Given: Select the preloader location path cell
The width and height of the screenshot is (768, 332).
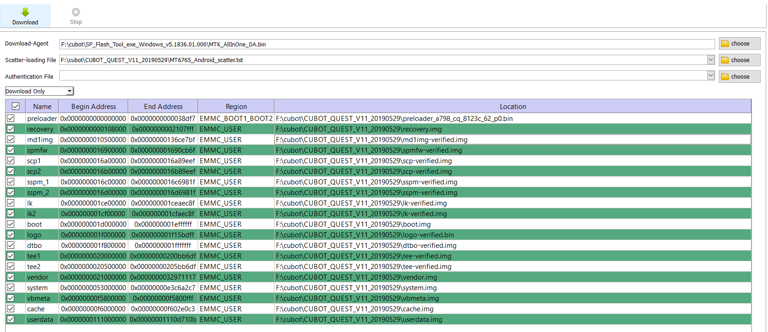Looking at the screenshot, I should (513, 118).
